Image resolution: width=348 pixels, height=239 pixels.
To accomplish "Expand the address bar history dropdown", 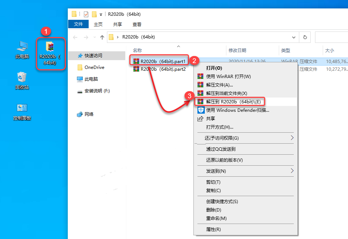I will 294,37.
